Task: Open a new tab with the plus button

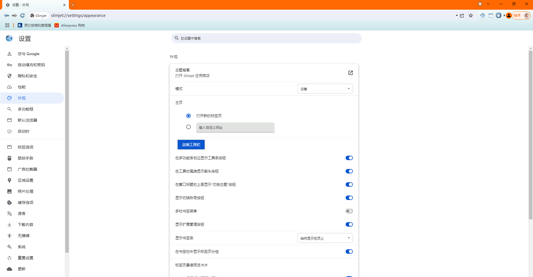Action: click(x=73, y=5)
